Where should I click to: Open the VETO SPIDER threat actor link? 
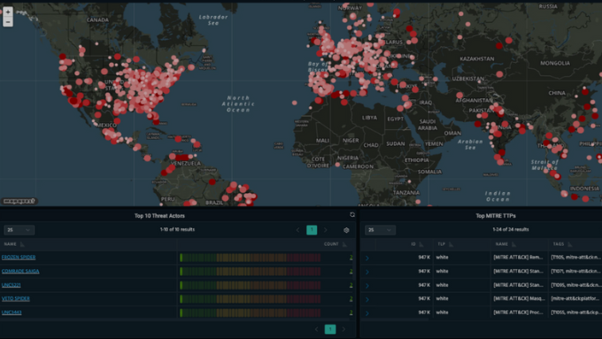click(x=16, y=298)
